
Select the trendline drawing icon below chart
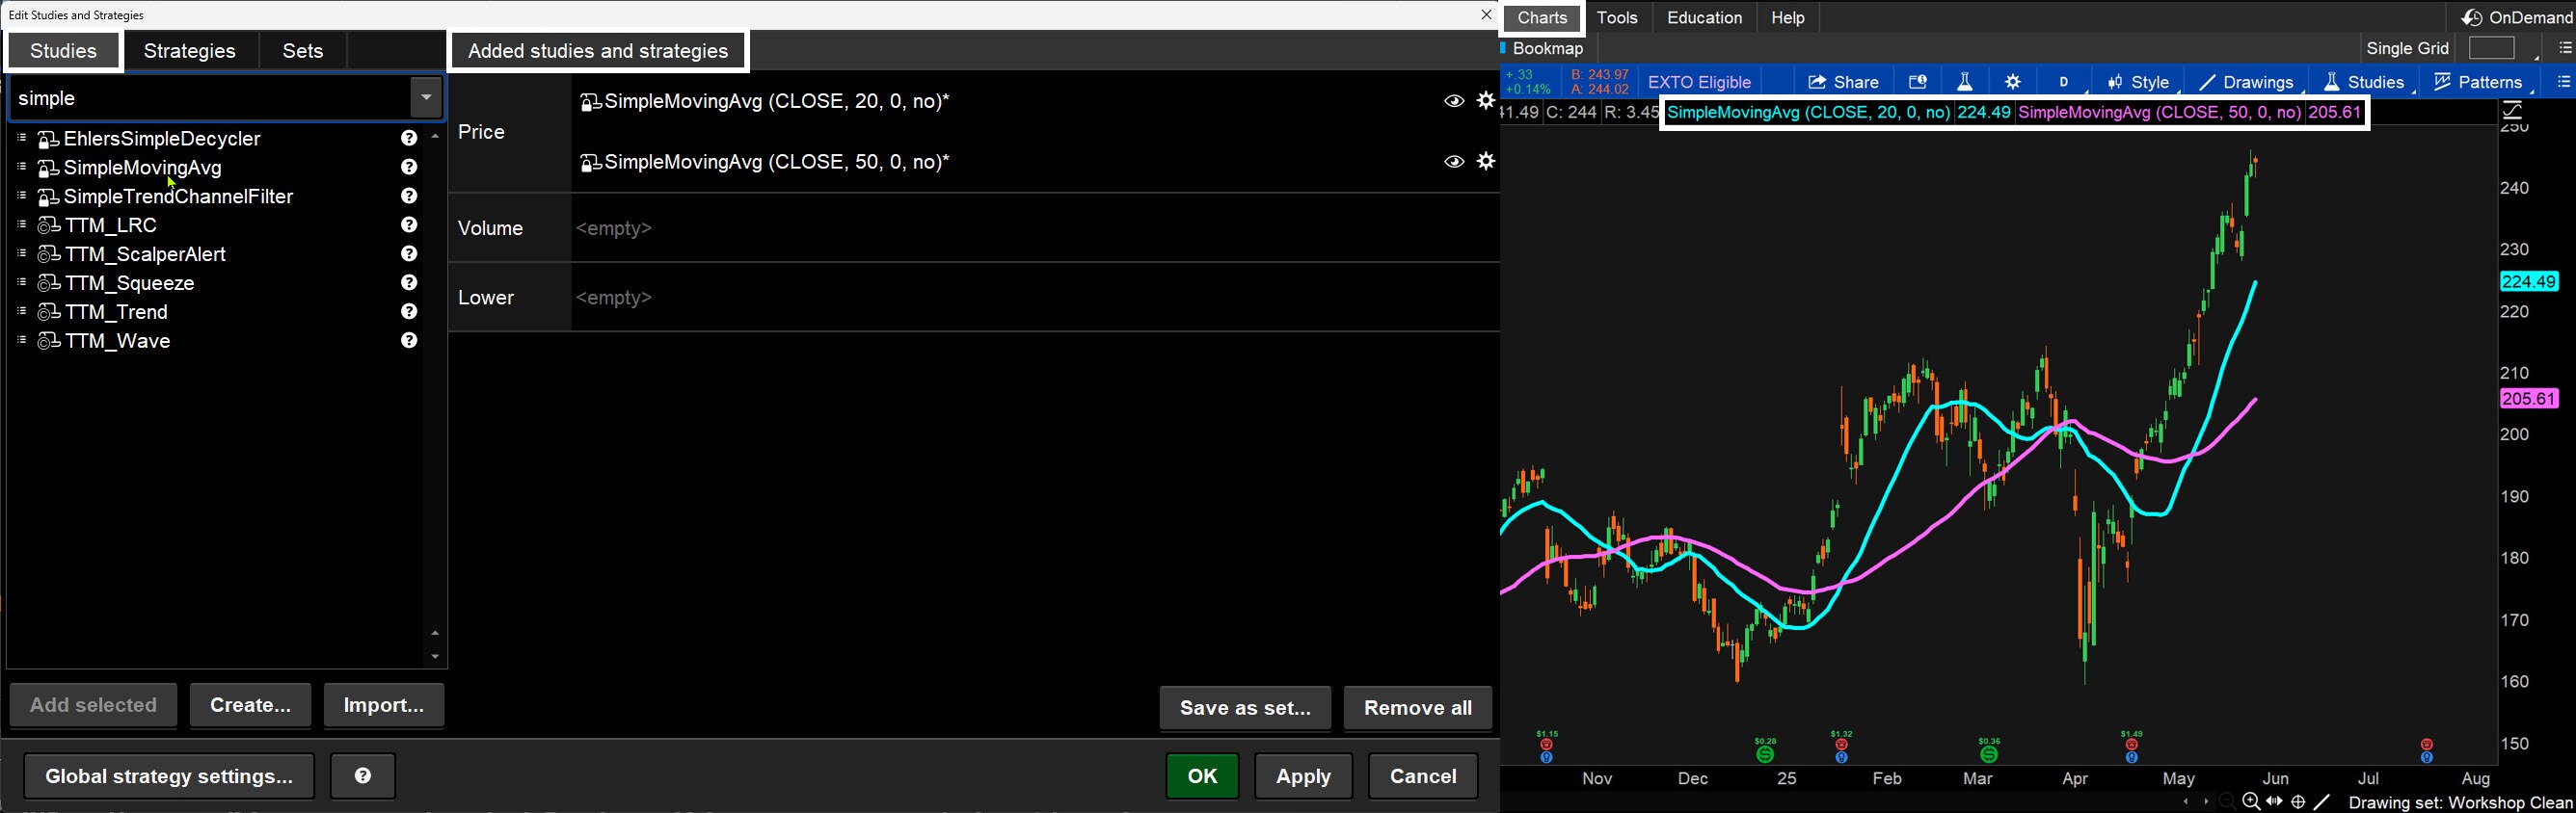point(2322,802)
